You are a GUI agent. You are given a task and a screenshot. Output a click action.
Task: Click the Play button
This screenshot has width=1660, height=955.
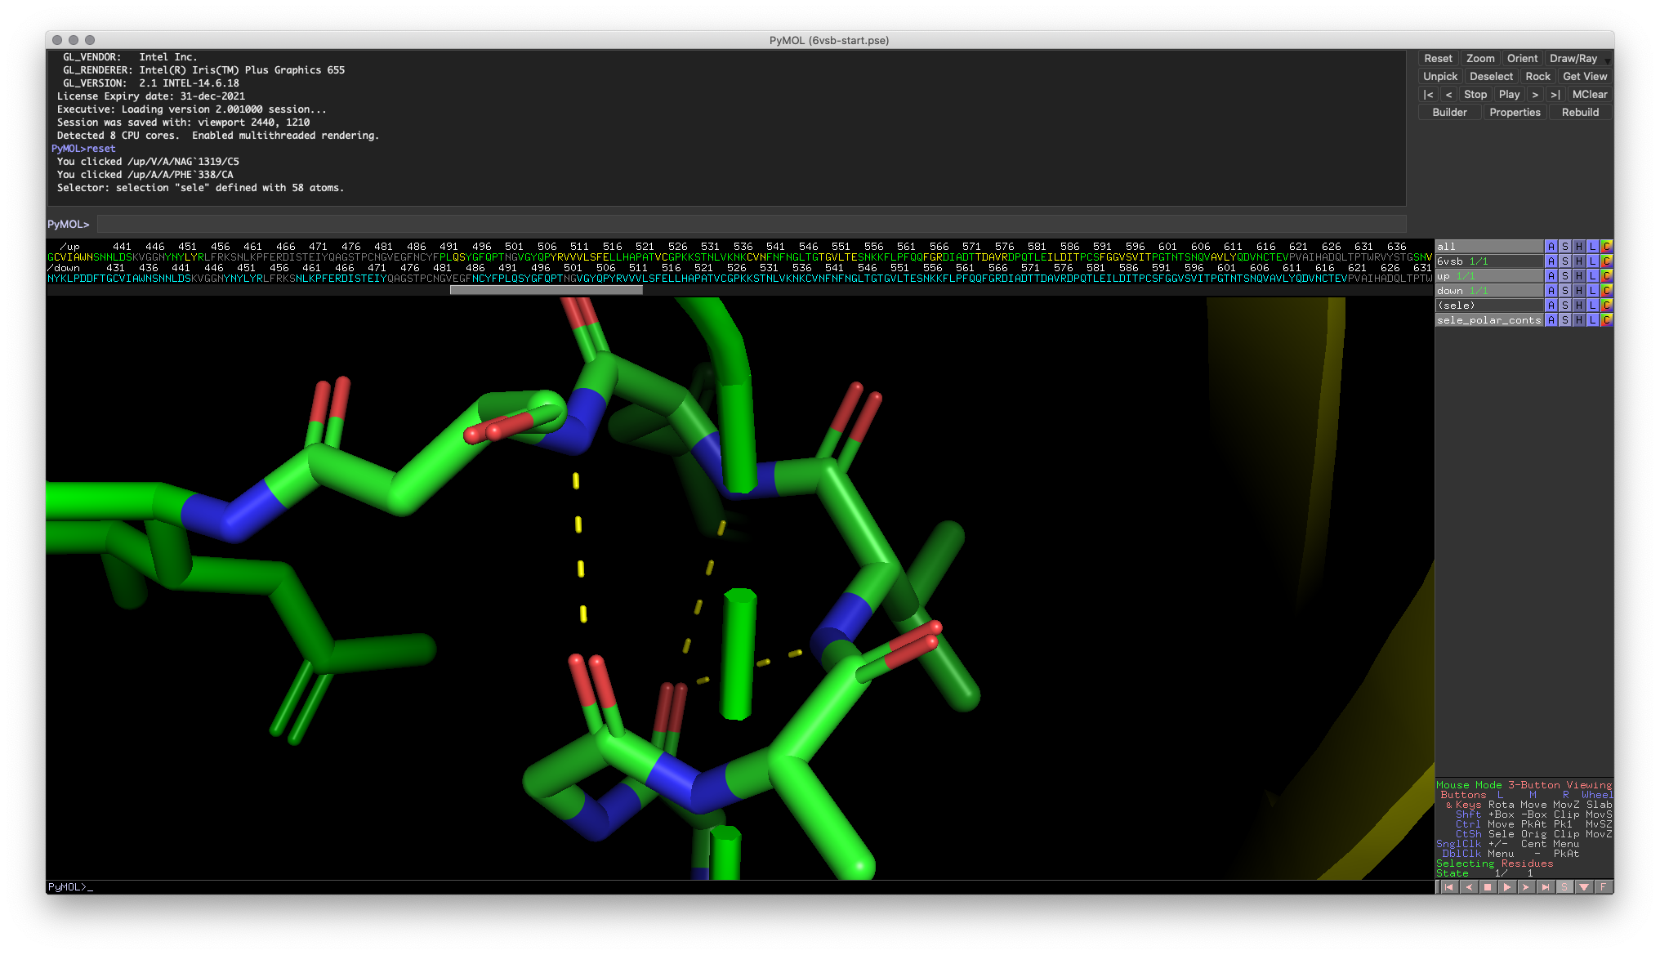pyautogui.click(x=1509, y=95)
